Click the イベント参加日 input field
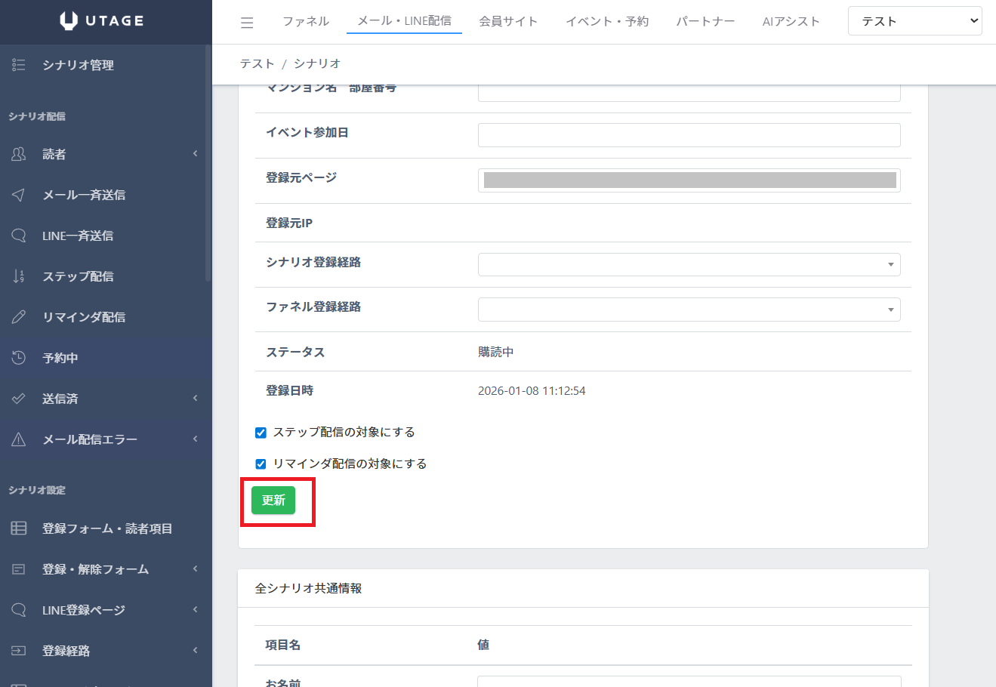This screenshot has height=687, width=996. click(x=689, y=135)
